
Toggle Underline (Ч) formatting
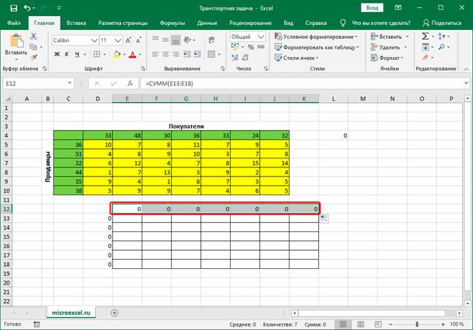[77, 54]
